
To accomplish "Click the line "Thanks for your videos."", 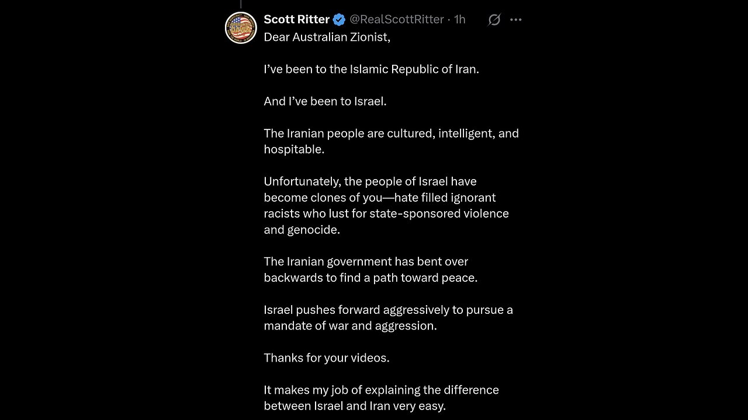I will pos(326,358).
